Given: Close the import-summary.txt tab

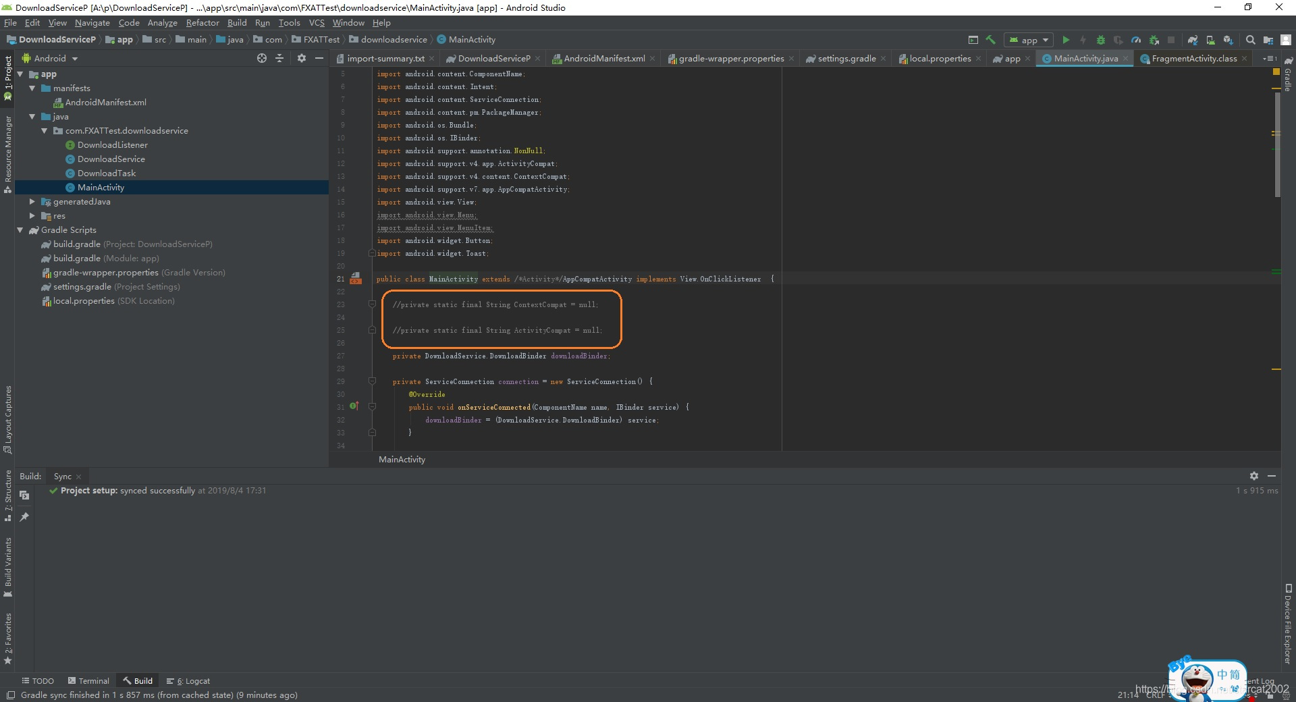Looking at the screenshot, I should click(x=432, y=59).
